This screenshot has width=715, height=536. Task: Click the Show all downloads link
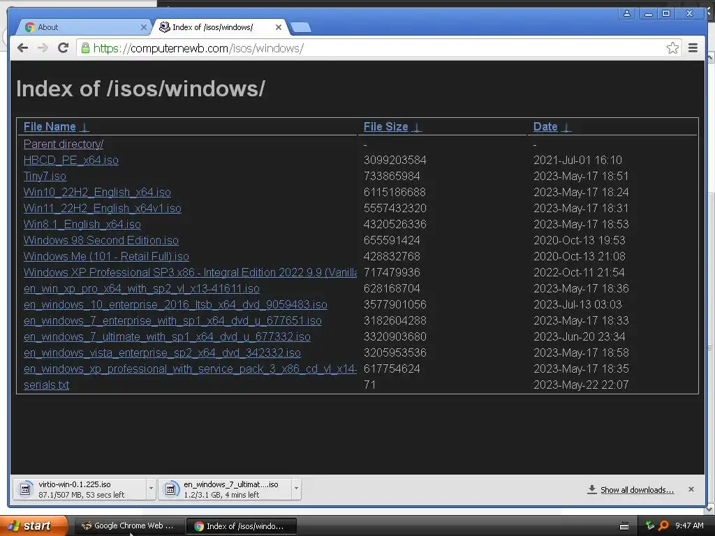[637, 490]
